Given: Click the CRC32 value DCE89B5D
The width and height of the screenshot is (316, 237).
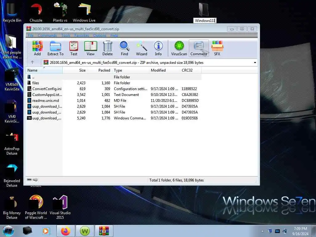Looking at the screenshot, I should [x=190, y=100].
